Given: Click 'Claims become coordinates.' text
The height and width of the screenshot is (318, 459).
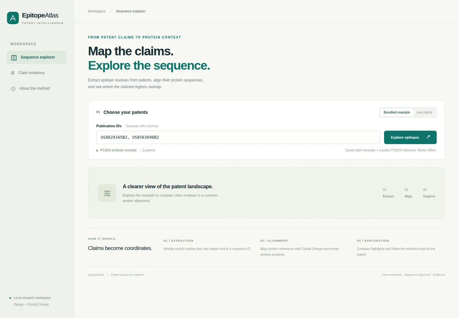Looking at the screenshot, I should pyautogui.click(x=120, y=248).
